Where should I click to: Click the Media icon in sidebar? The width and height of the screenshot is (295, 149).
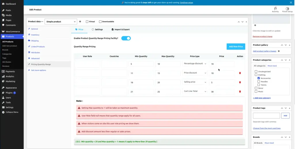point(3,15)
